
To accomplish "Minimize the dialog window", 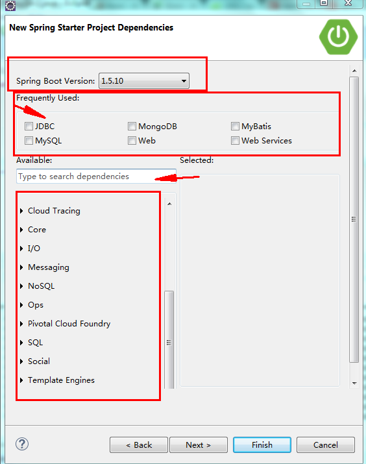I will click(306, 3).
